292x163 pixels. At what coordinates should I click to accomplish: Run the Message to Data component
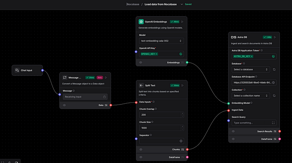coord(106,78)
